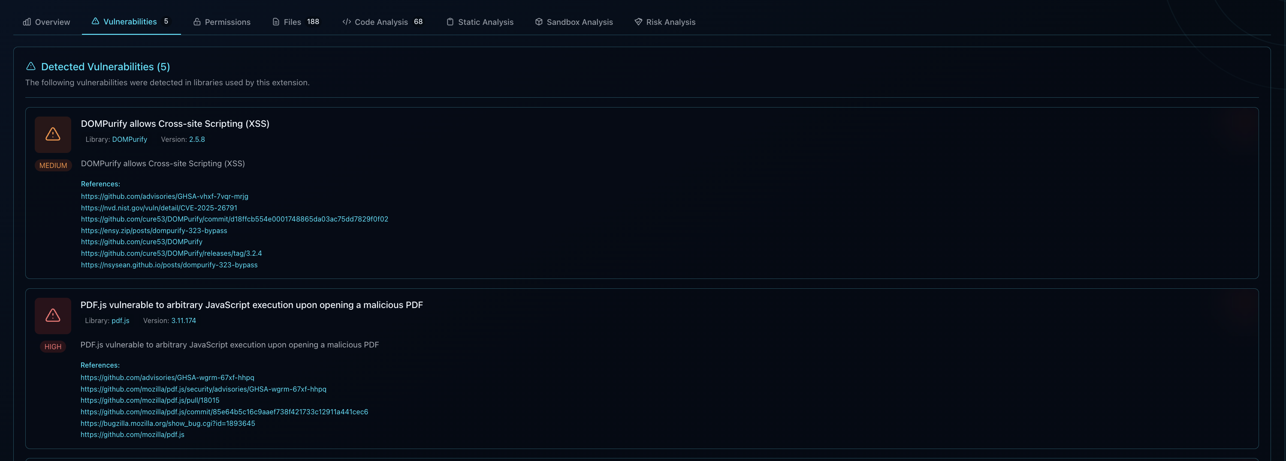Switch to Sandbox Analysis tab
The height and width of the screenshot is (461, 1286).
[x=574, y=22]
